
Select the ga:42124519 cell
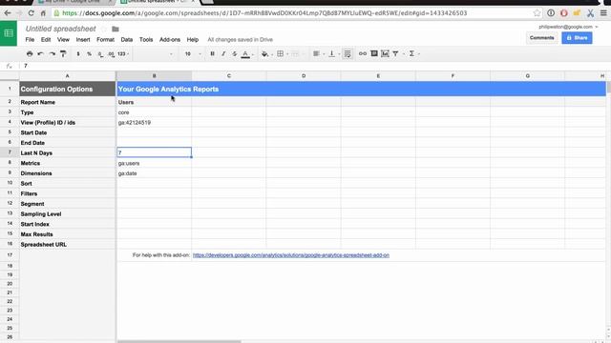pos(154,123)
